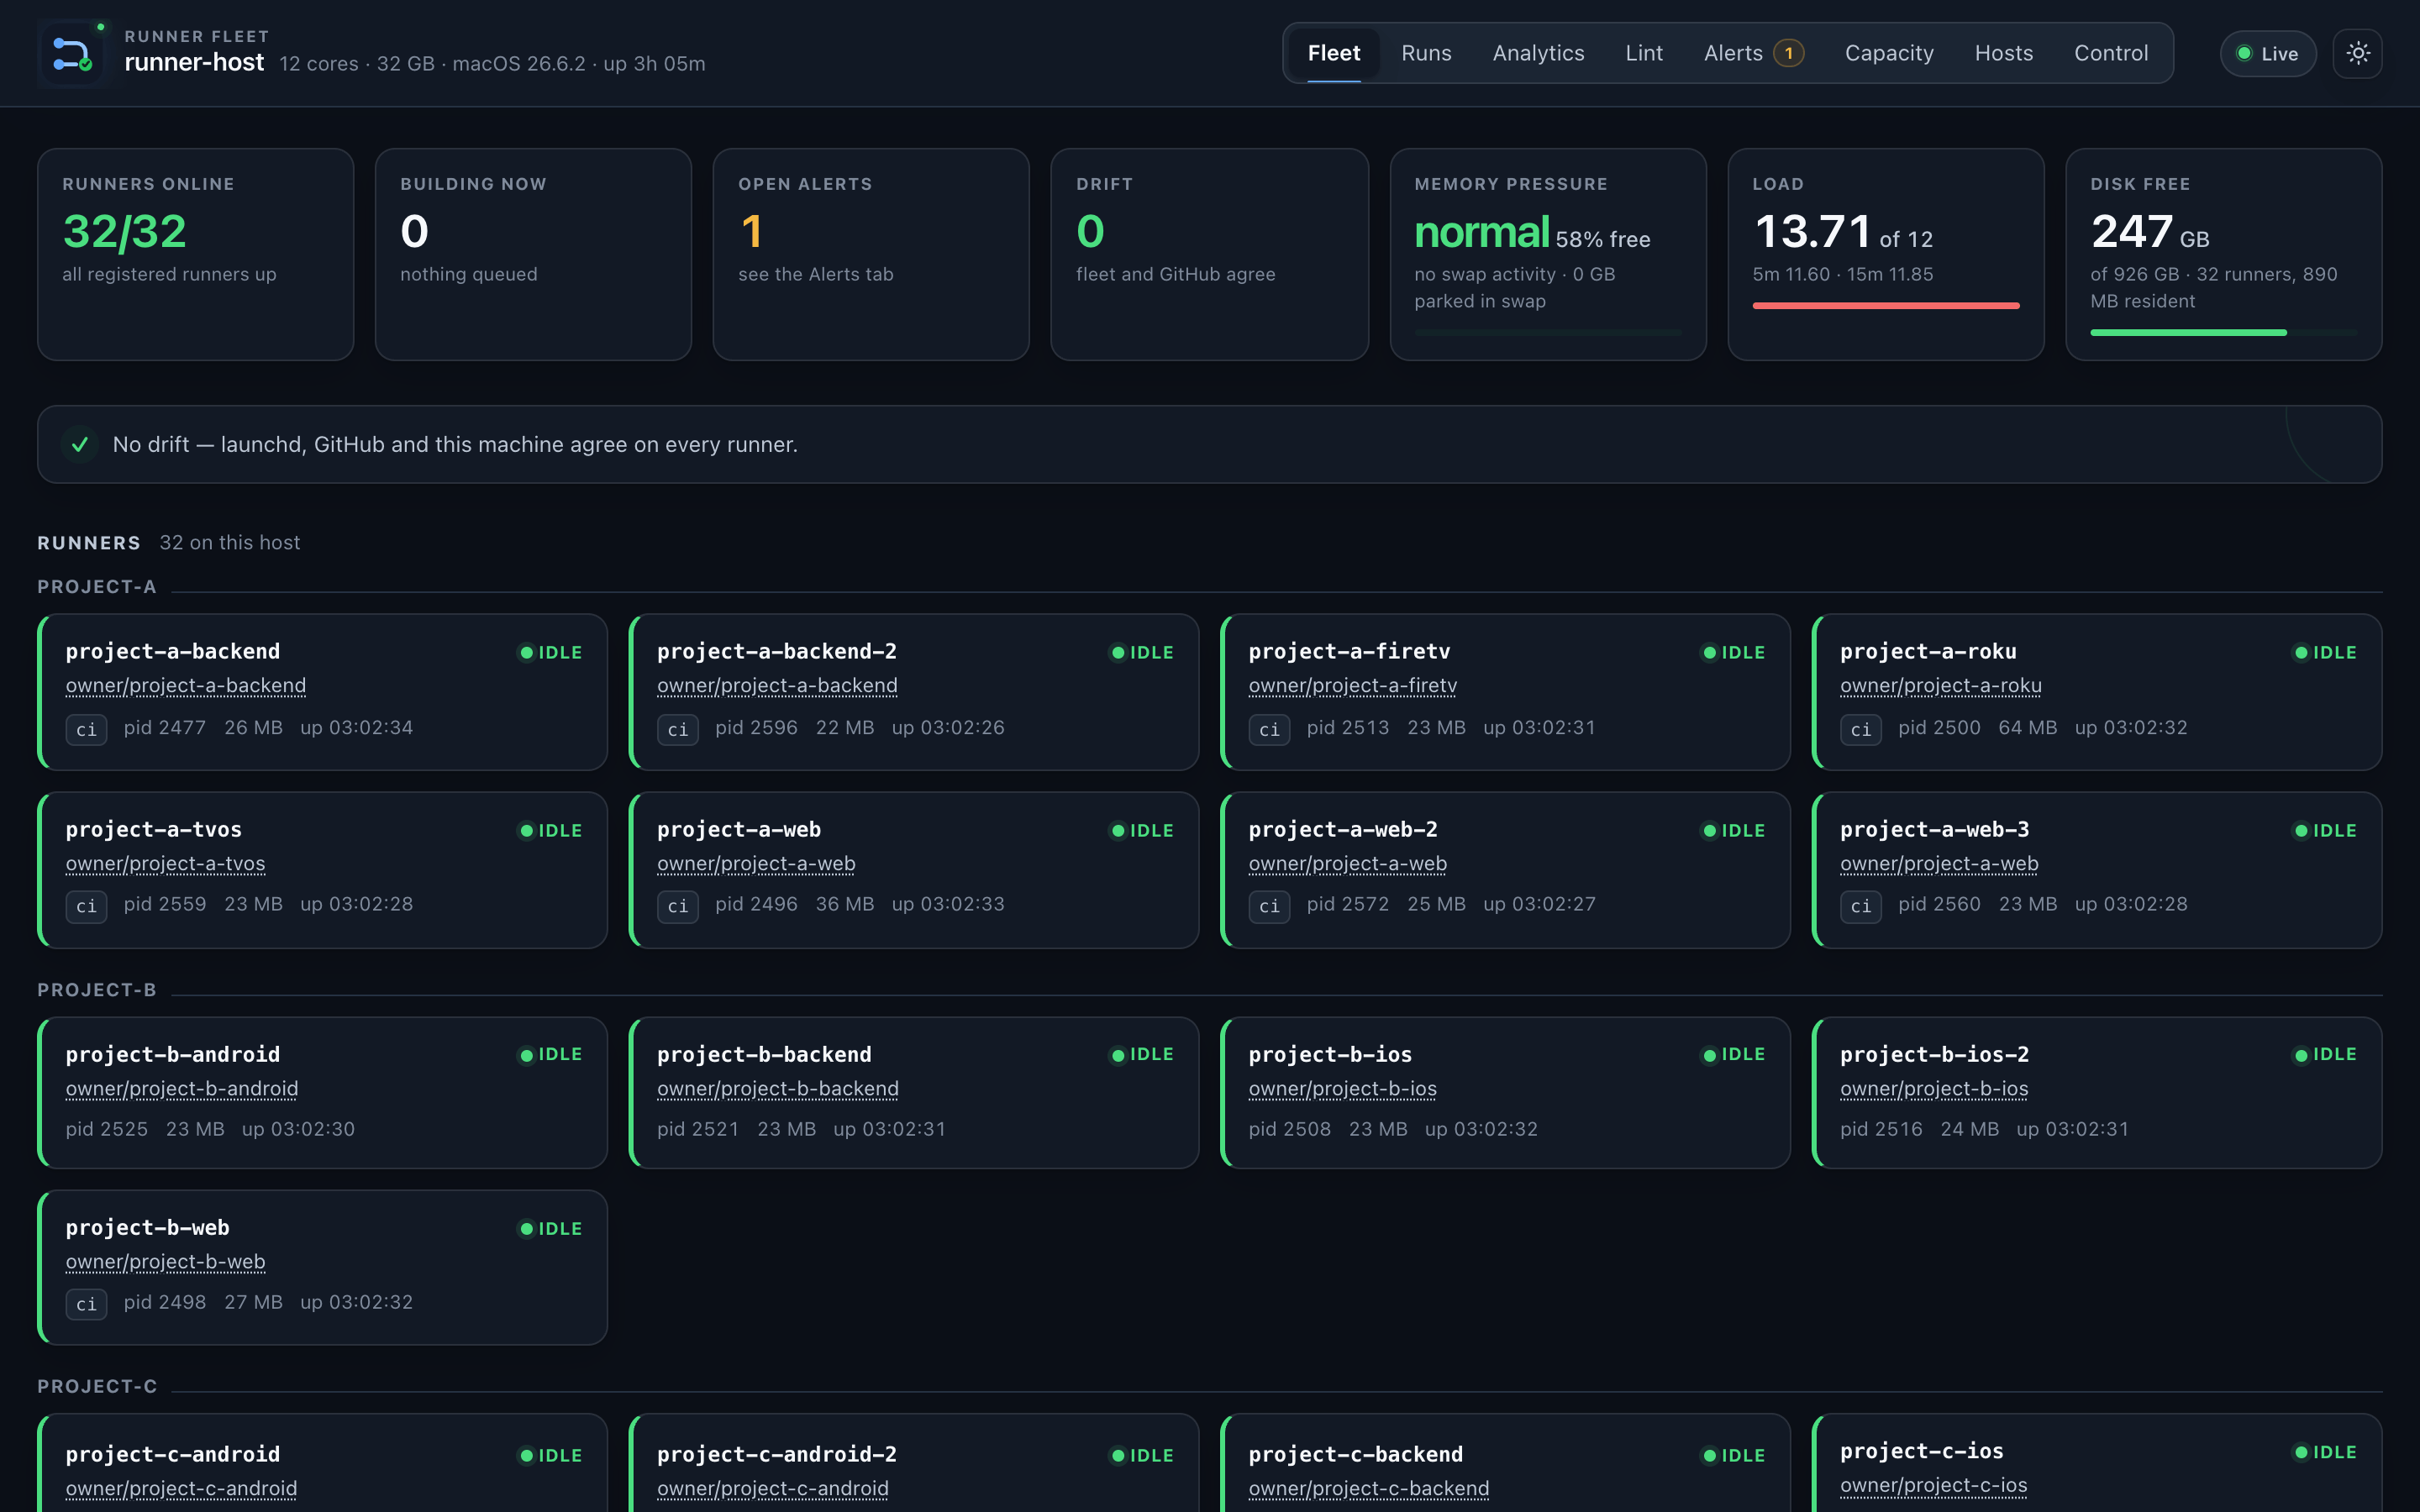Switch to the Fleet tab

1334,53
